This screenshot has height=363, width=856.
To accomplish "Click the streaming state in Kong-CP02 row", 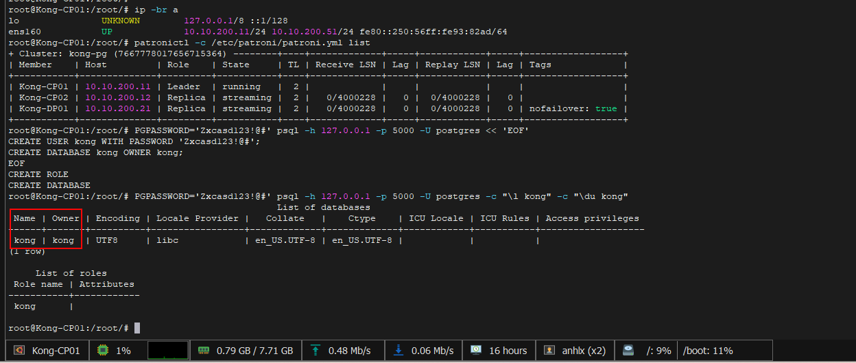I will coord(247,97).
